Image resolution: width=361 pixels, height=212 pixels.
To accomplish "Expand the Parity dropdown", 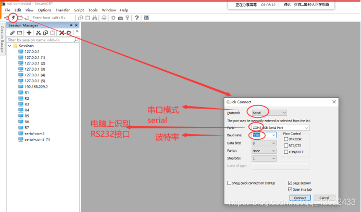I will coord(264,151).
